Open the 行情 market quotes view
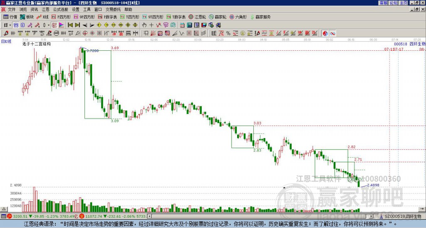Image resolution: width=426 pixels, height=228 pixels. [x=10, y=17]
